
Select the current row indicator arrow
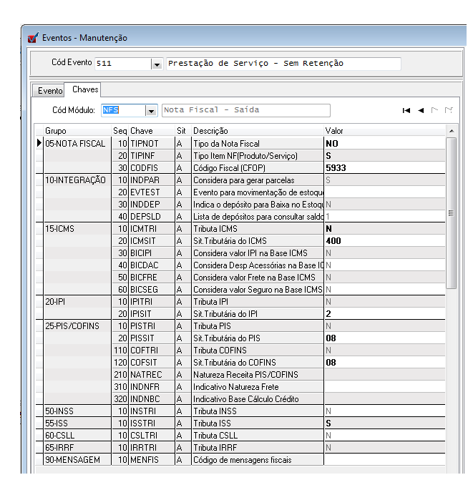39,143
